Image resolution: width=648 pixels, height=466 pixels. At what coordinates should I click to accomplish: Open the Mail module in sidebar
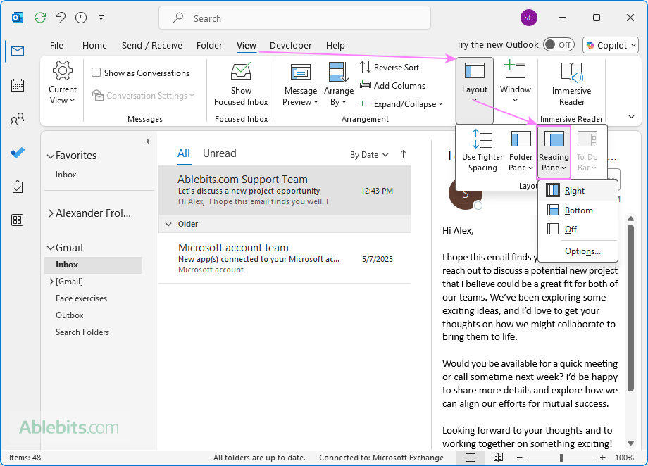tap(18, 51)
